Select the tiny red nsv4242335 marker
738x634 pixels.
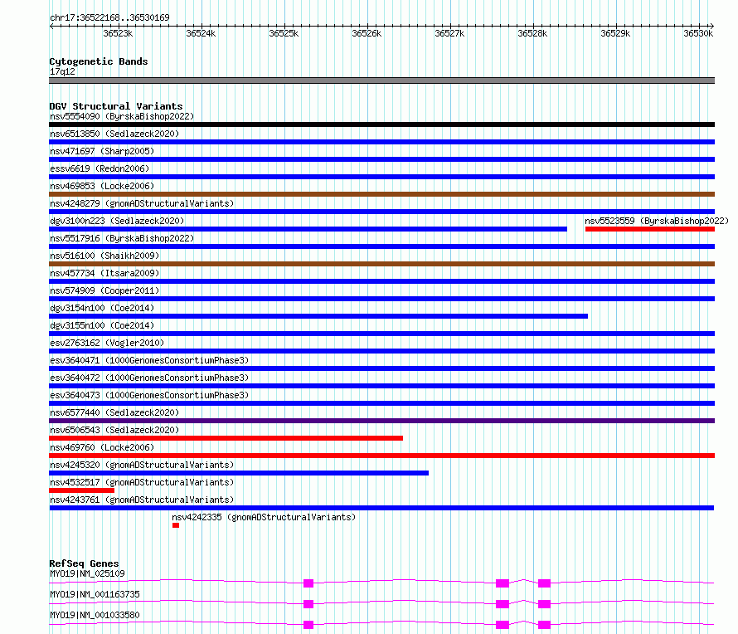[176, 525]
